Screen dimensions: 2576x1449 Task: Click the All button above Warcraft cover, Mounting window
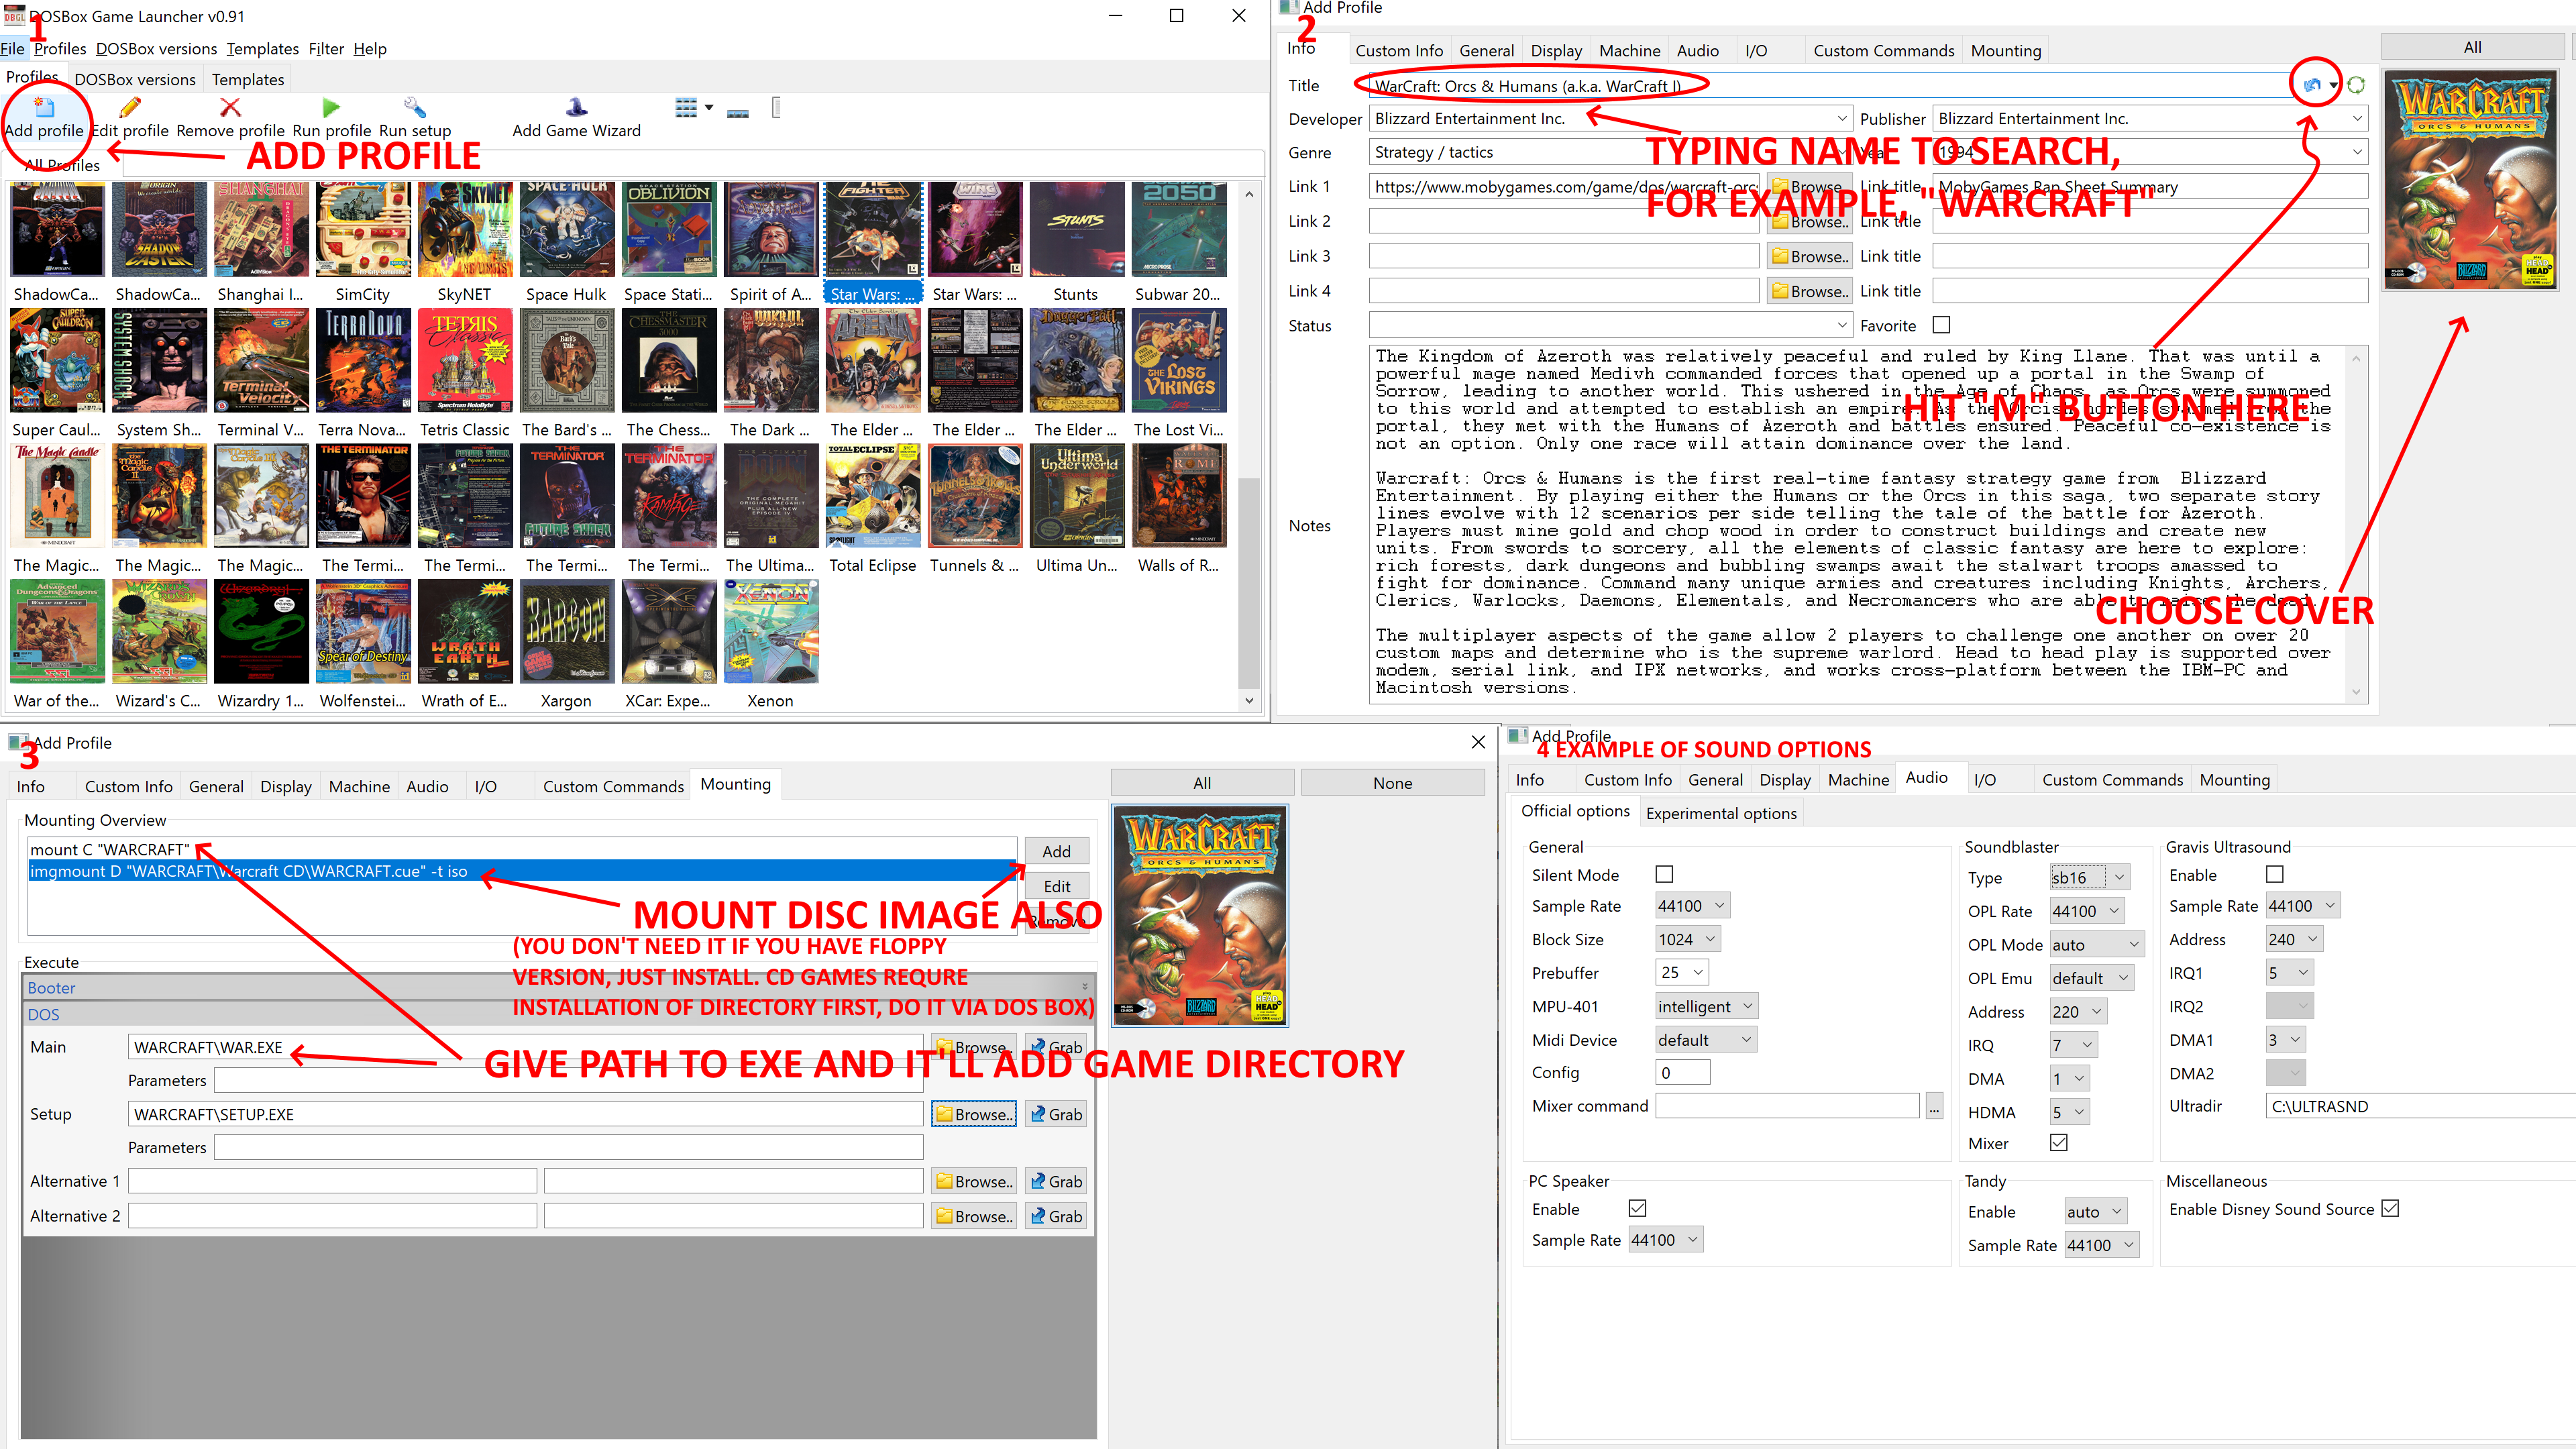pos(1202,783)
